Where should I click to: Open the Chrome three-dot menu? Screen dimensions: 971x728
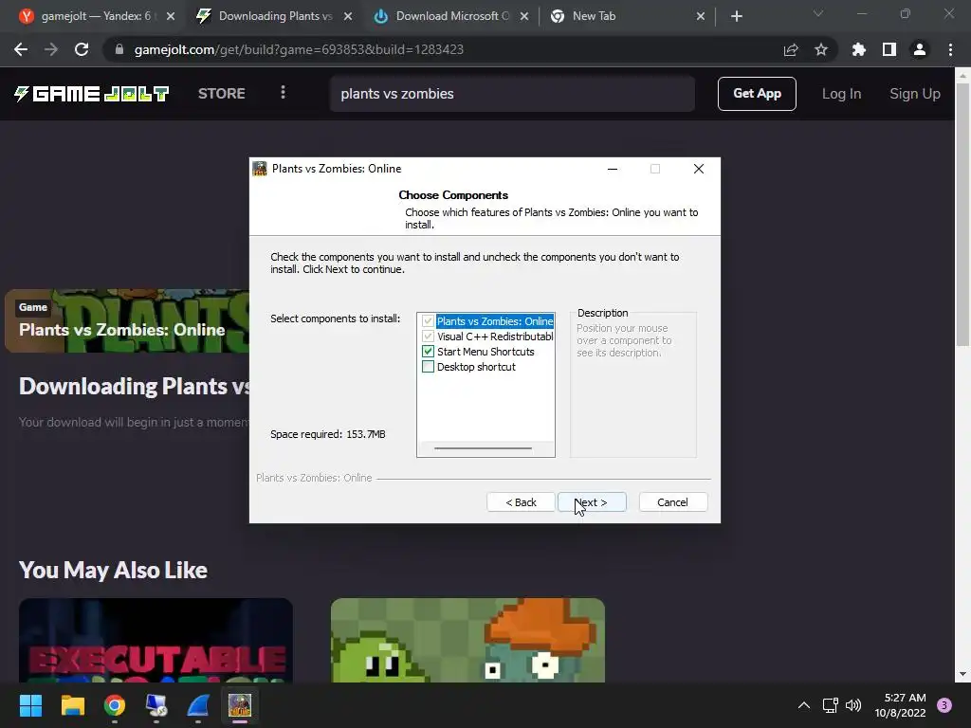tap(950, 49)
